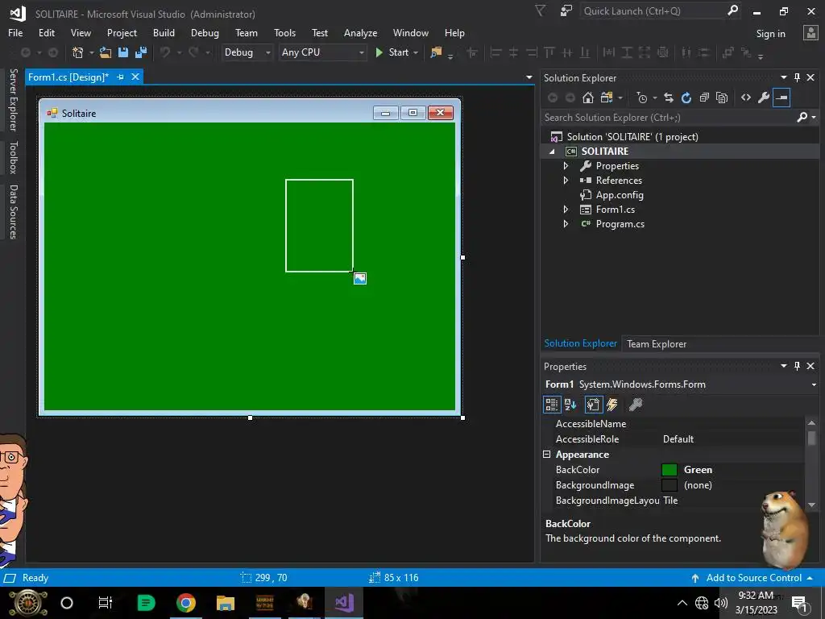
Task: Click the feedback icon beside Quick Launch
Action: (566, 10)
